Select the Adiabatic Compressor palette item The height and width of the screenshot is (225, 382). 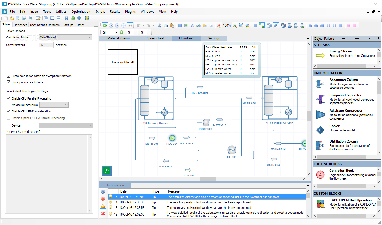pos(344,115)
